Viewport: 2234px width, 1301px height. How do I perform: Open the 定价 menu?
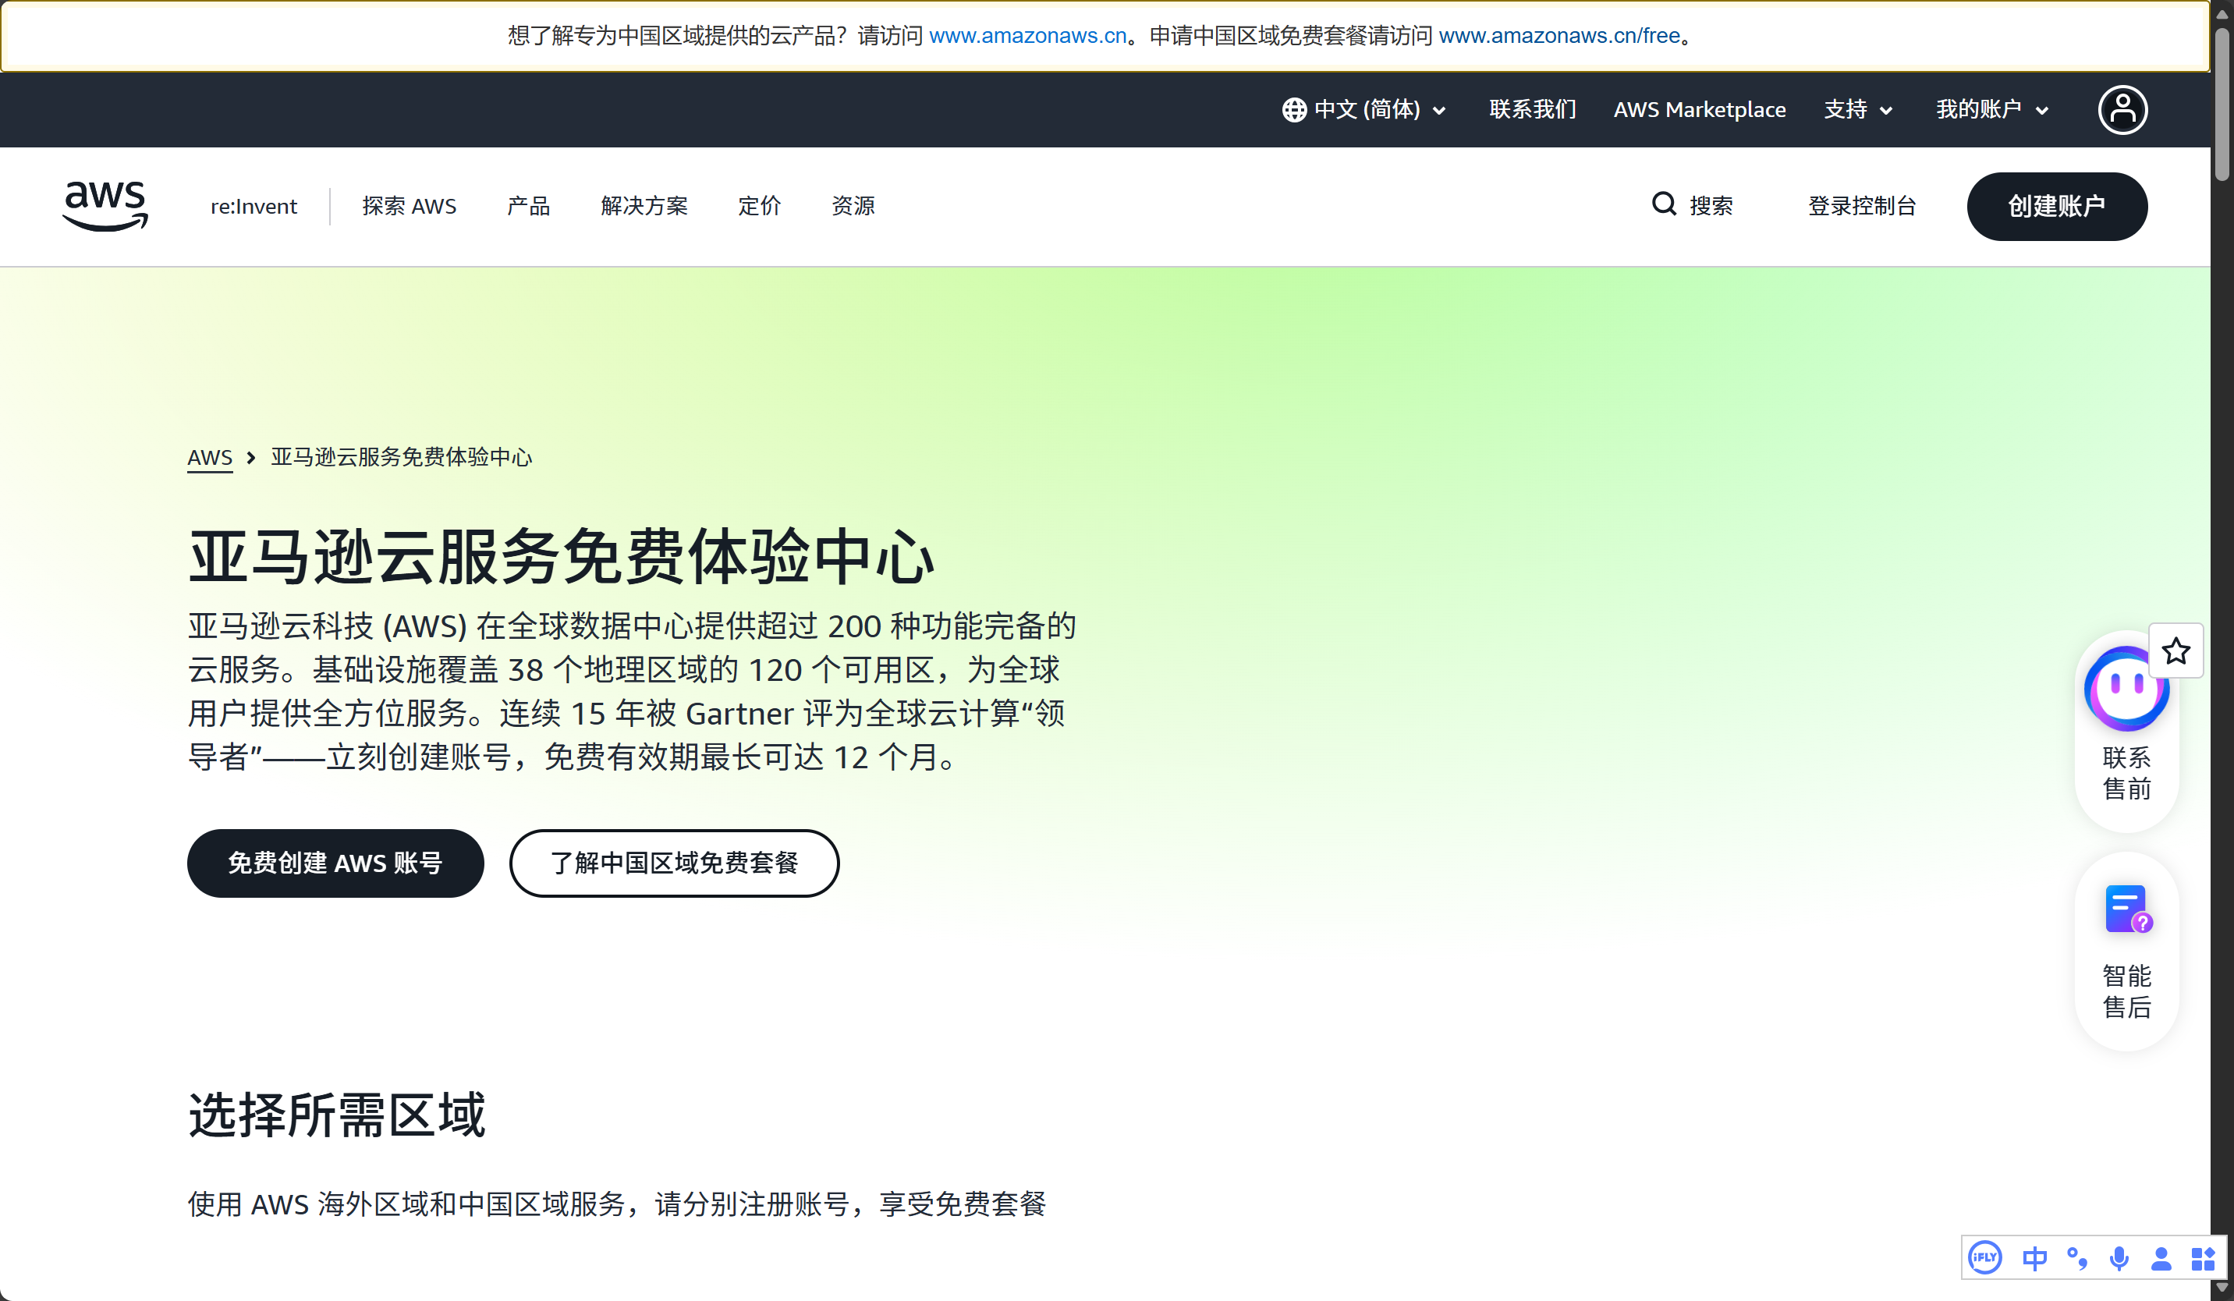coord(760,207)
